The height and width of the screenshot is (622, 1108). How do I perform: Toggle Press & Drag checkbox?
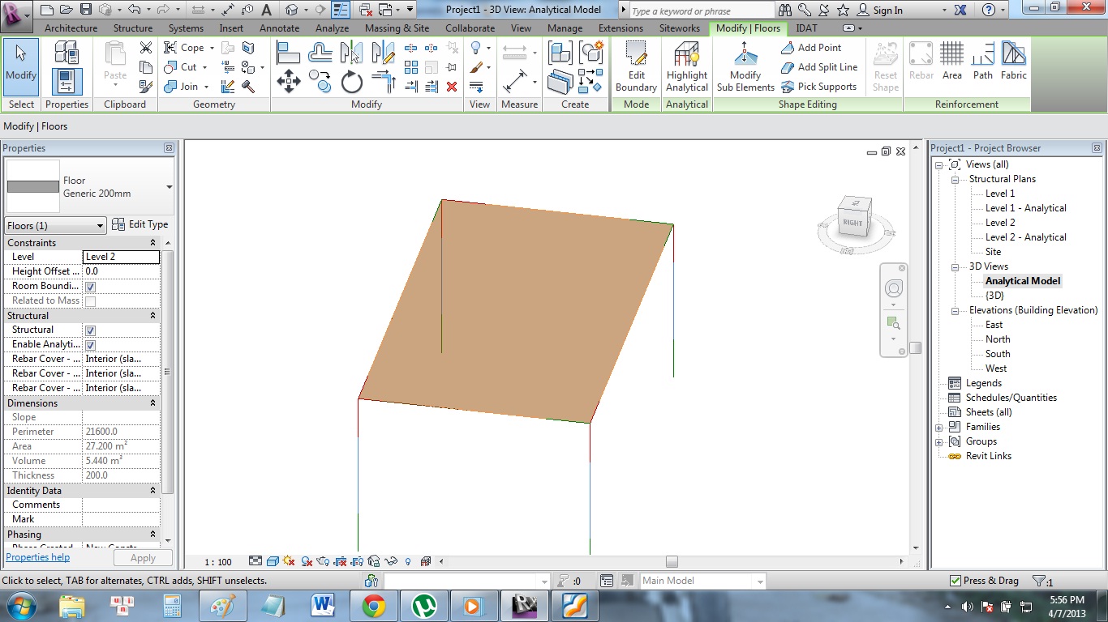[x=956, y=581]
